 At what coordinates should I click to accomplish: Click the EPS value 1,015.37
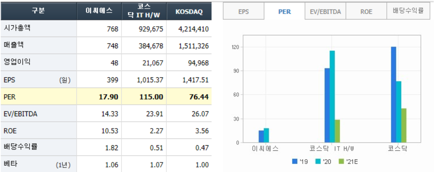point(150,80)
